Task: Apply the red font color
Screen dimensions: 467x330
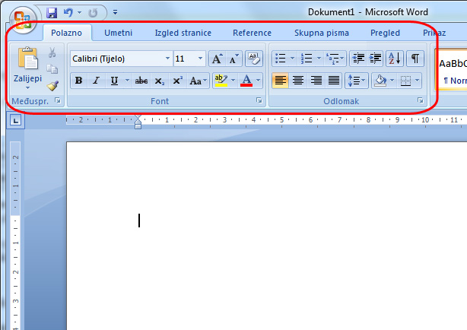Action: [246, 81]
